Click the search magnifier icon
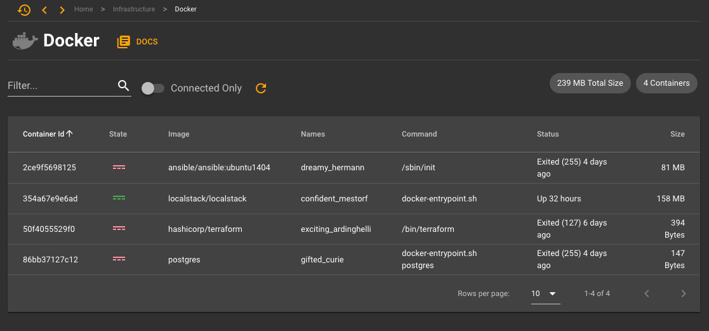This screenshot has width=709, height=331. (123, 85)
